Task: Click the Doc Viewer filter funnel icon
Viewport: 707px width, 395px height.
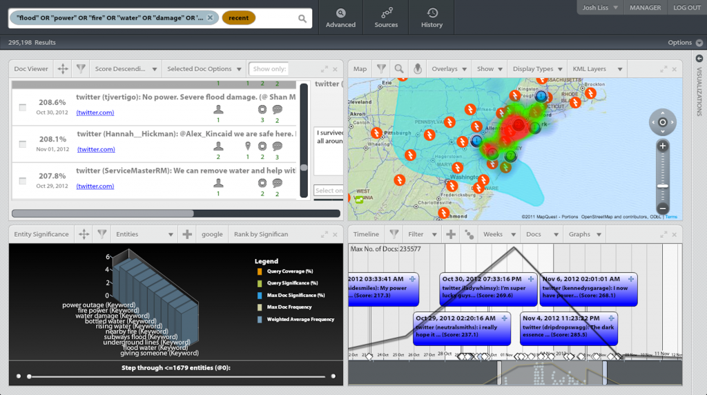Action: pyautogui.click(x=81, y=68)
